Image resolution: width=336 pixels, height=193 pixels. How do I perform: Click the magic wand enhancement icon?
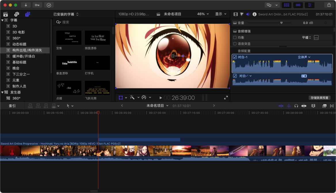132,97
